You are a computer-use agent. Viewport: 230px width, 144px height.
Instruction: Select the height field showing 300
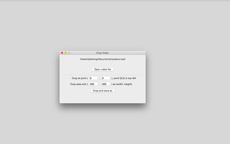click(x=106, y=84)
